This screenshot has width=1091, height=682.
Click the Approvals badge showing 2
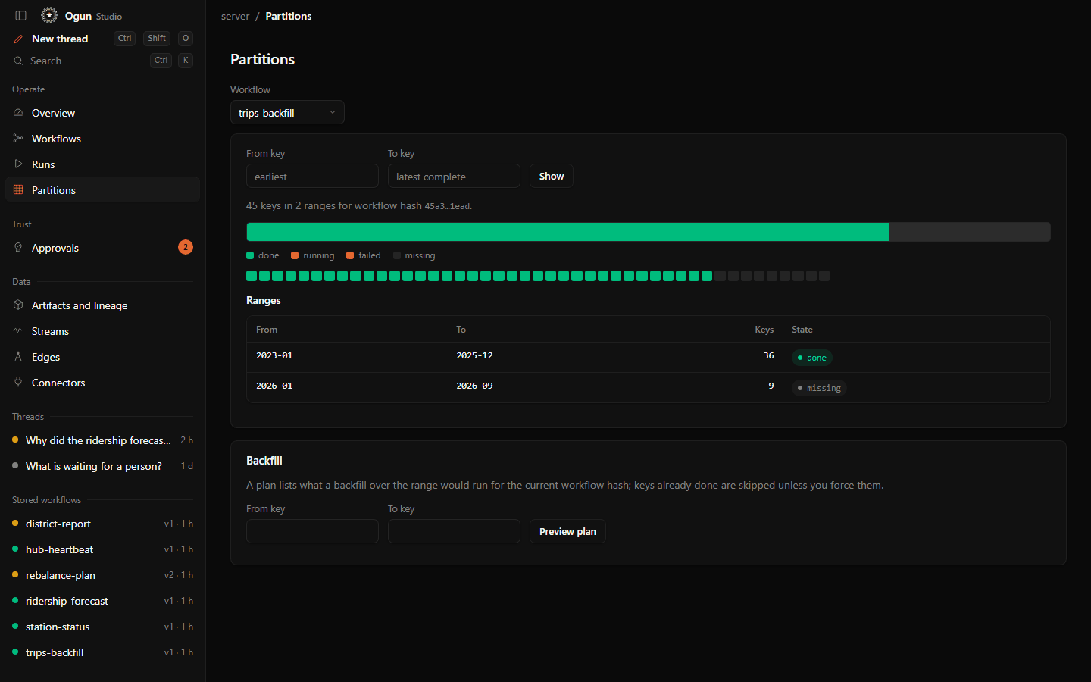pos(186,247)
